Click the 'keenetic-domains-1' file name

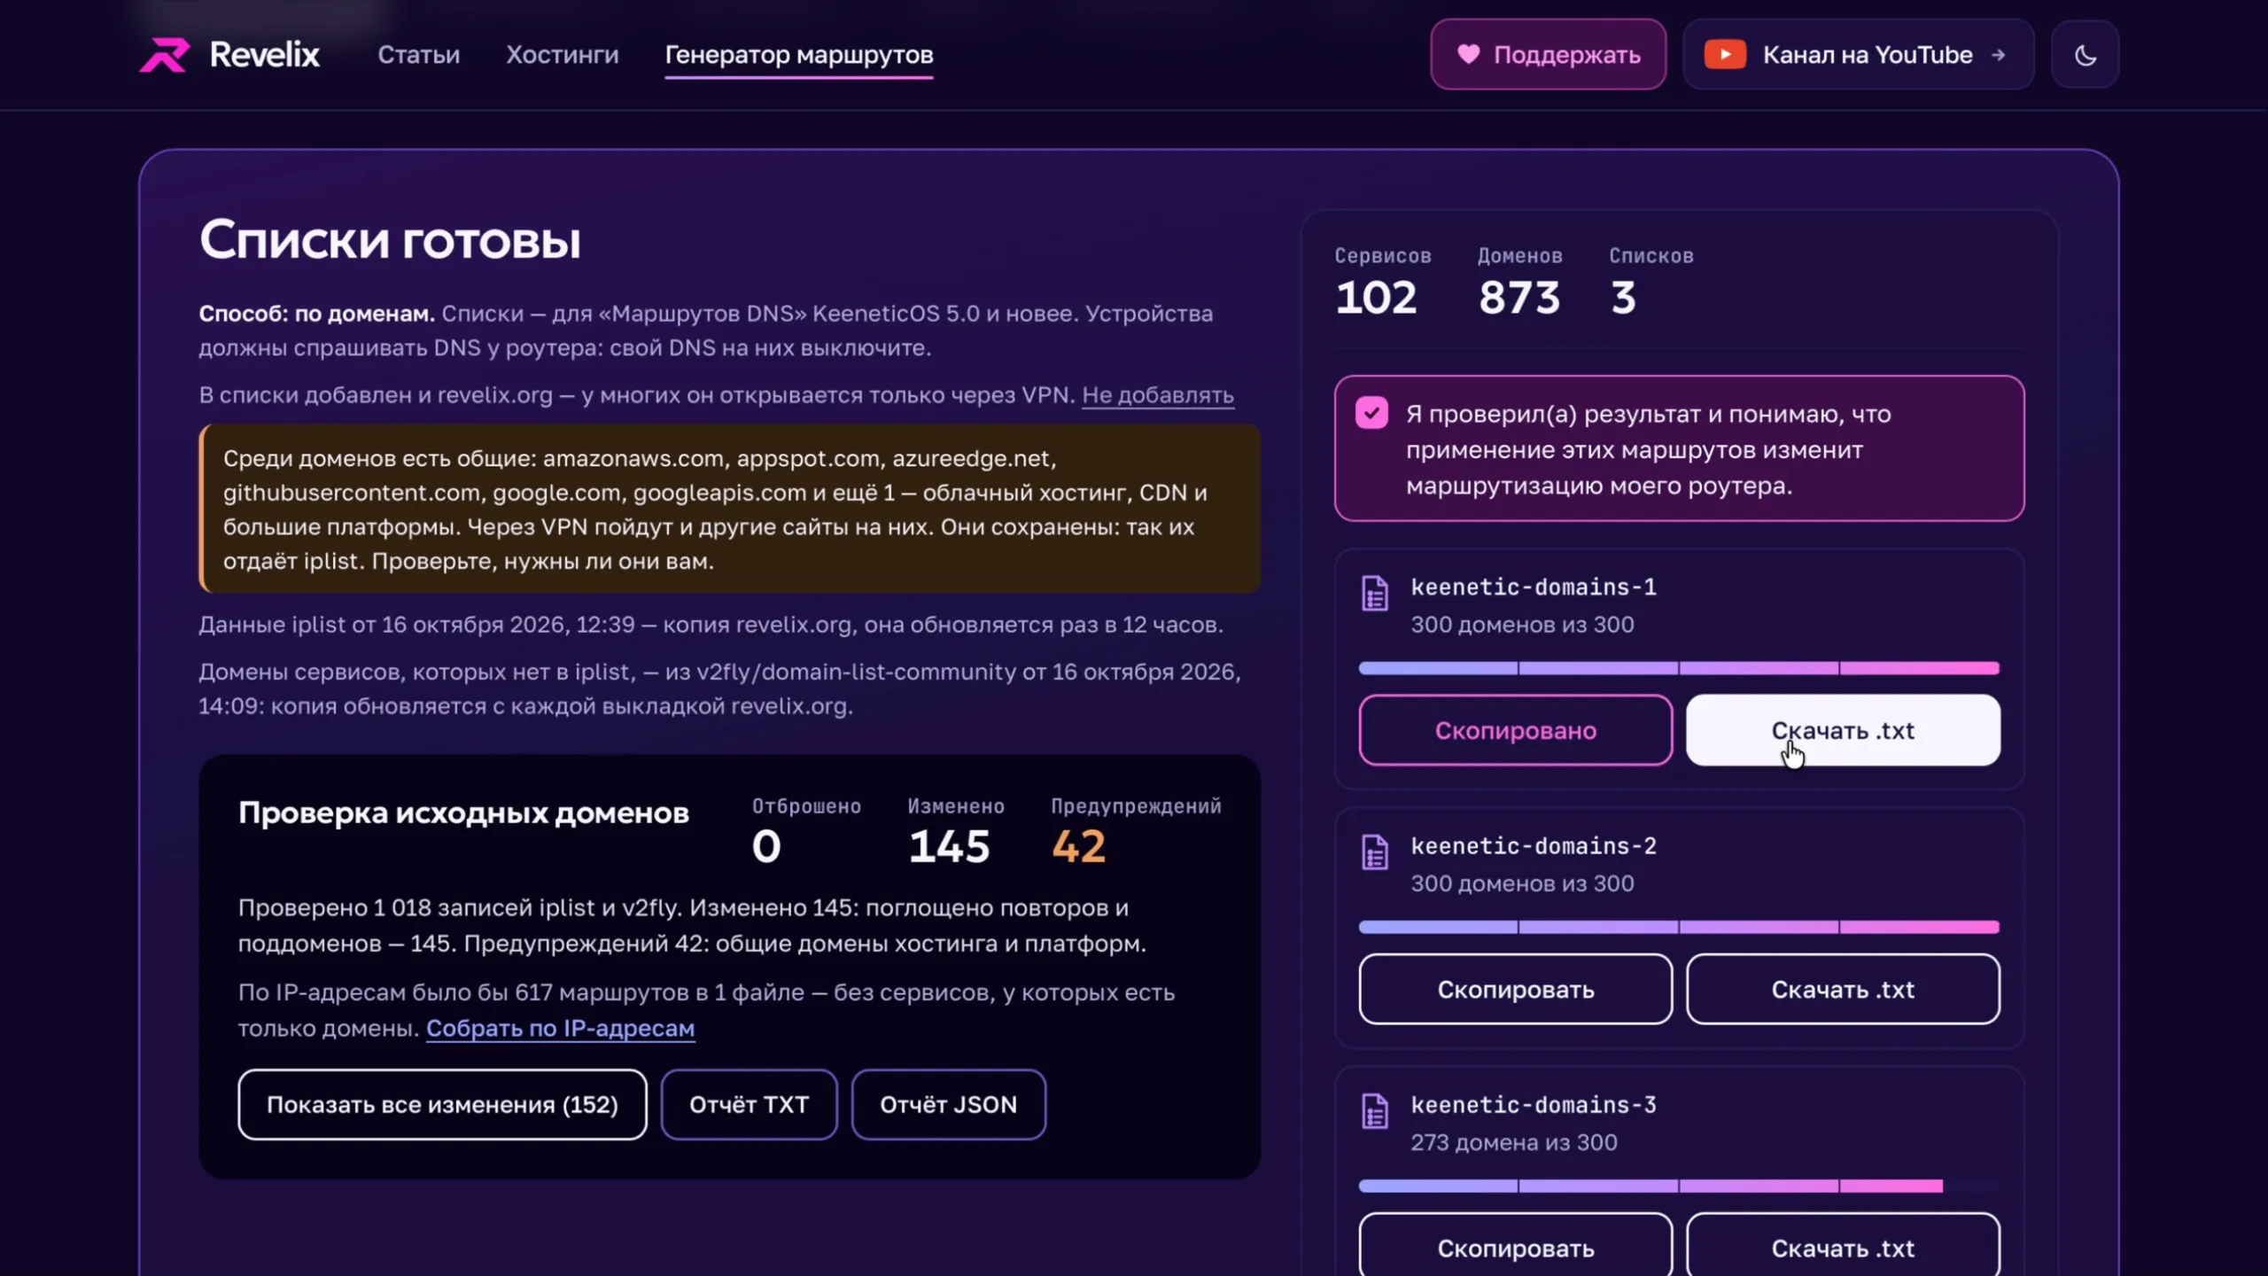point(1534,587)
